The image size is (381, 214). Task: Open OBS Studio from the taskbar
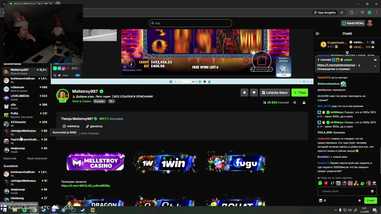pyautogui.click(x=73, y=210)
